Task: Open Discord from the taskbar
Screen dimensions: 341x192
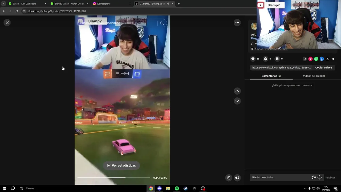Action: tap(159, 189)
